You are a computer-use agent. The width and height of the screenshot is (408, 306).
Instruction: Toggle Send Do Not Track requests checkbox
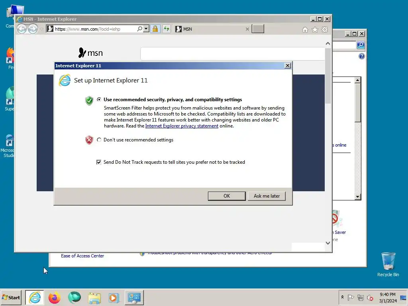(x=99, y=162)
